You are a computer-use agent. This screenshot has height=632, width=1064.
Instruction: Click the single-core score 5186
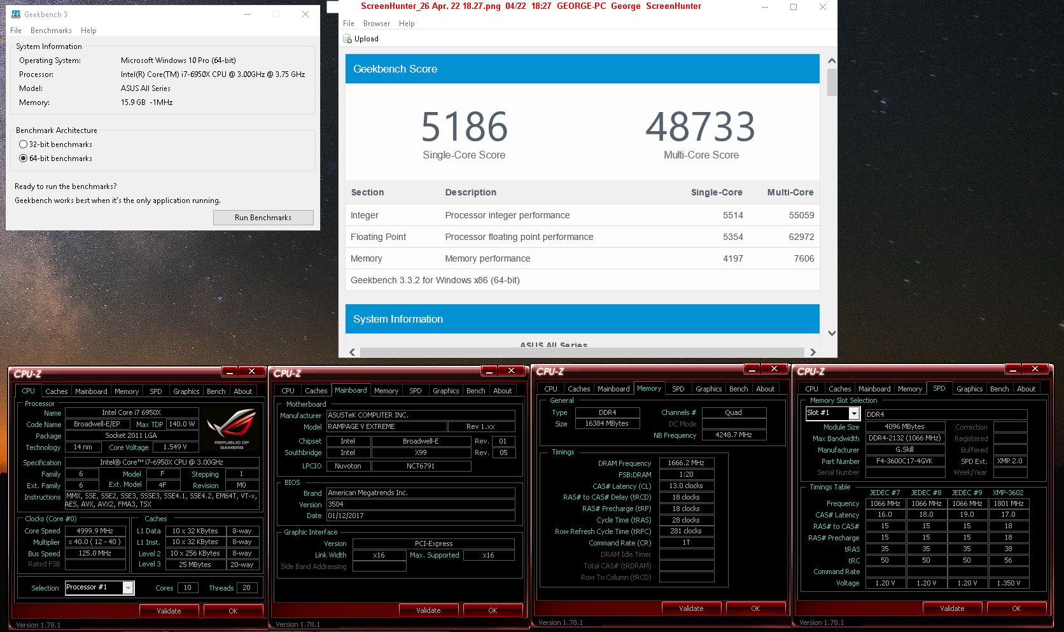[464, 126]
